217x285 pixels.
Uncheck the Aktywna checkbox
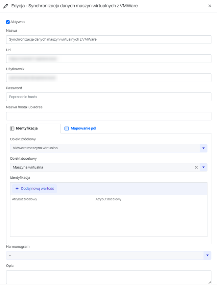(x=8, y=22)
